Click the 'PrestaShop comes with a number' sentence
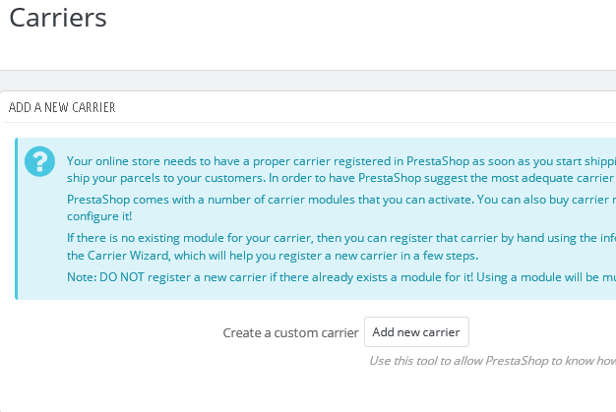 click(341, 200)
